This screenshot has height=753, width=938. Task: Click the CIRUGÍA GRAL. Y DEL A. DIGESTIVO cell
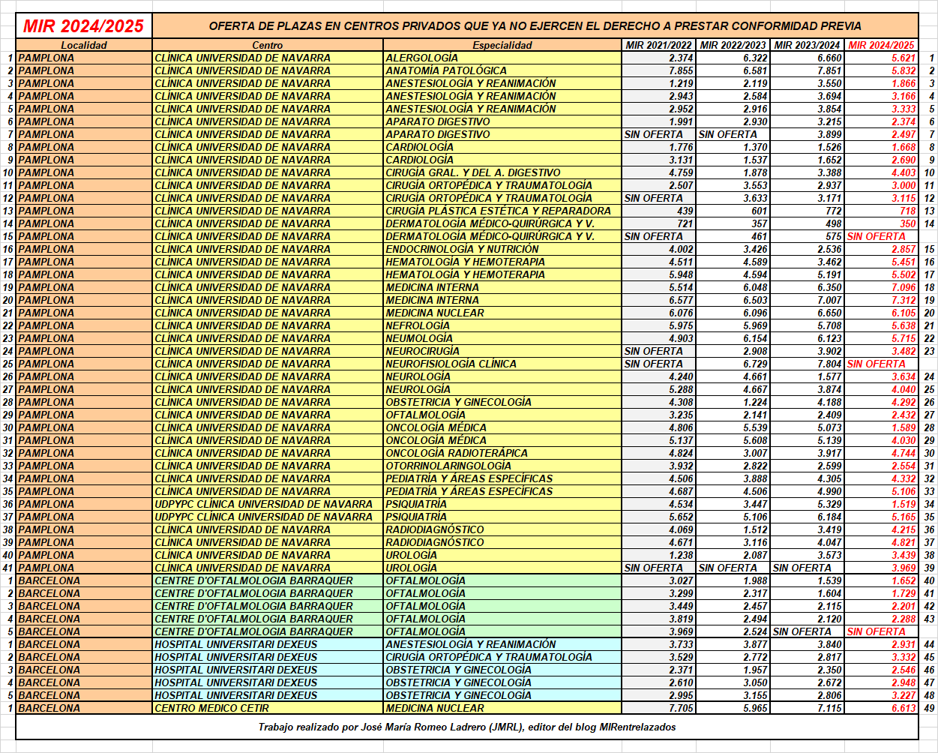coord(502,172)
